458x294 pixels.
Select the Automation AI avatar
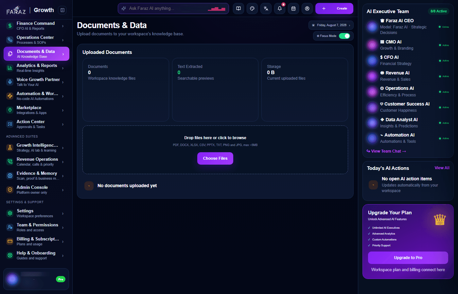[x=372, y=138]
